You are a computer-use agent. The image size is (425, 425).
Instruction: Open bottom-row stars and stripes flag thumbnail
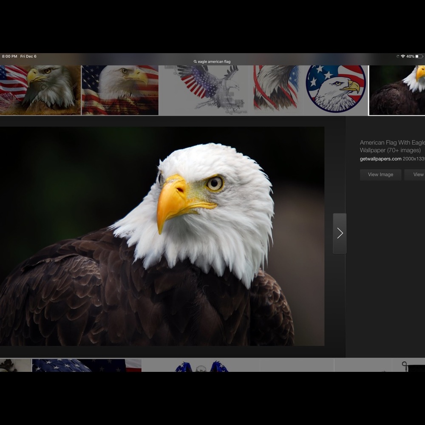(x=86, y=365)
